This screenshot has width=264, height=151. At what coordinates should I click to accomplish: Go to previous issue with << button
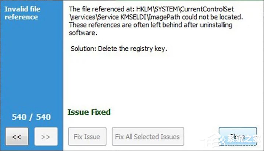point(17,137)
